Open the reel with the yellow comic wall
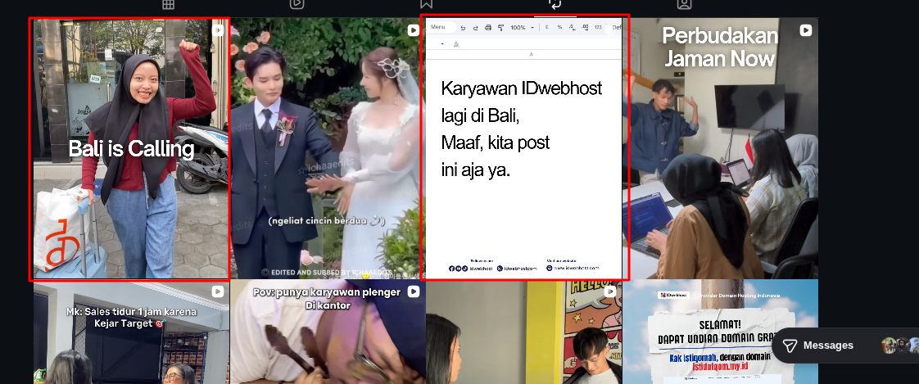 [x=524, y=332]
